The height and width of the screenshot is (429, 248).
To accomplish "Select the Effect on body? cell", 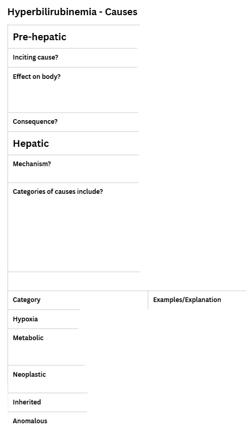I will 73,90.
